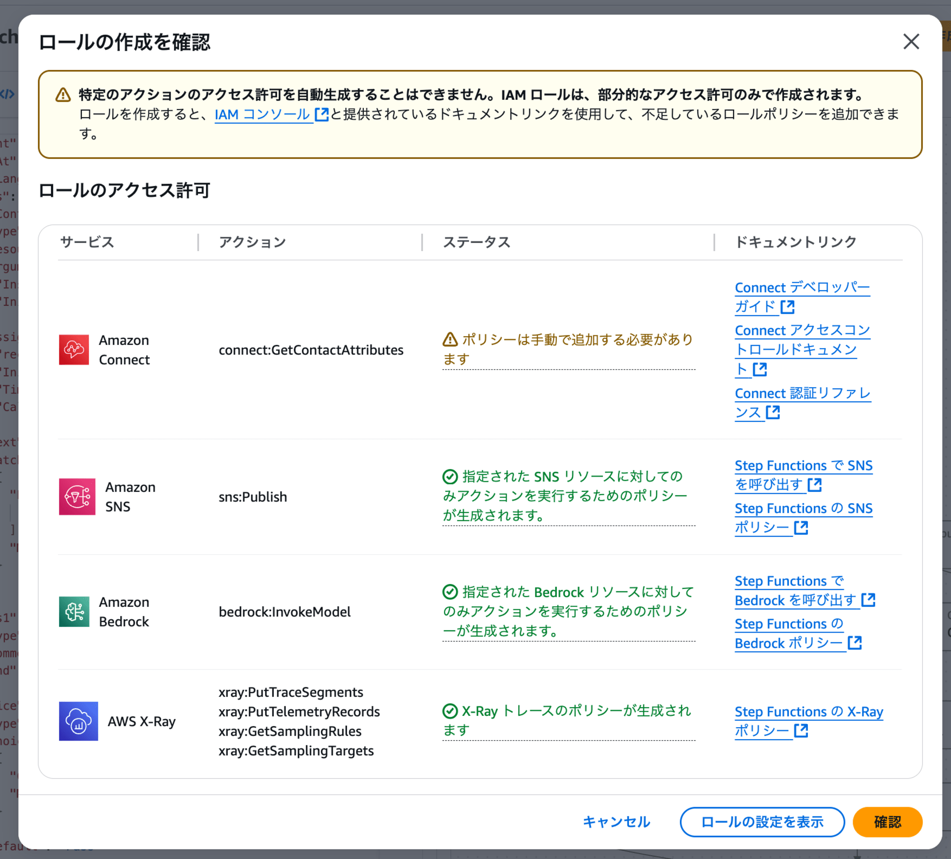951x859 pixels.
Task: Click the サービス column header
Action: pos(87,242)
